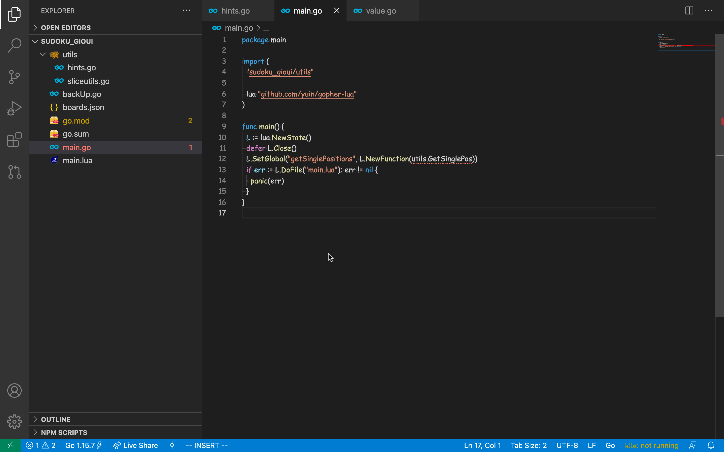
Task: Place cursor on empty line 17
Action: pos(449,213)
